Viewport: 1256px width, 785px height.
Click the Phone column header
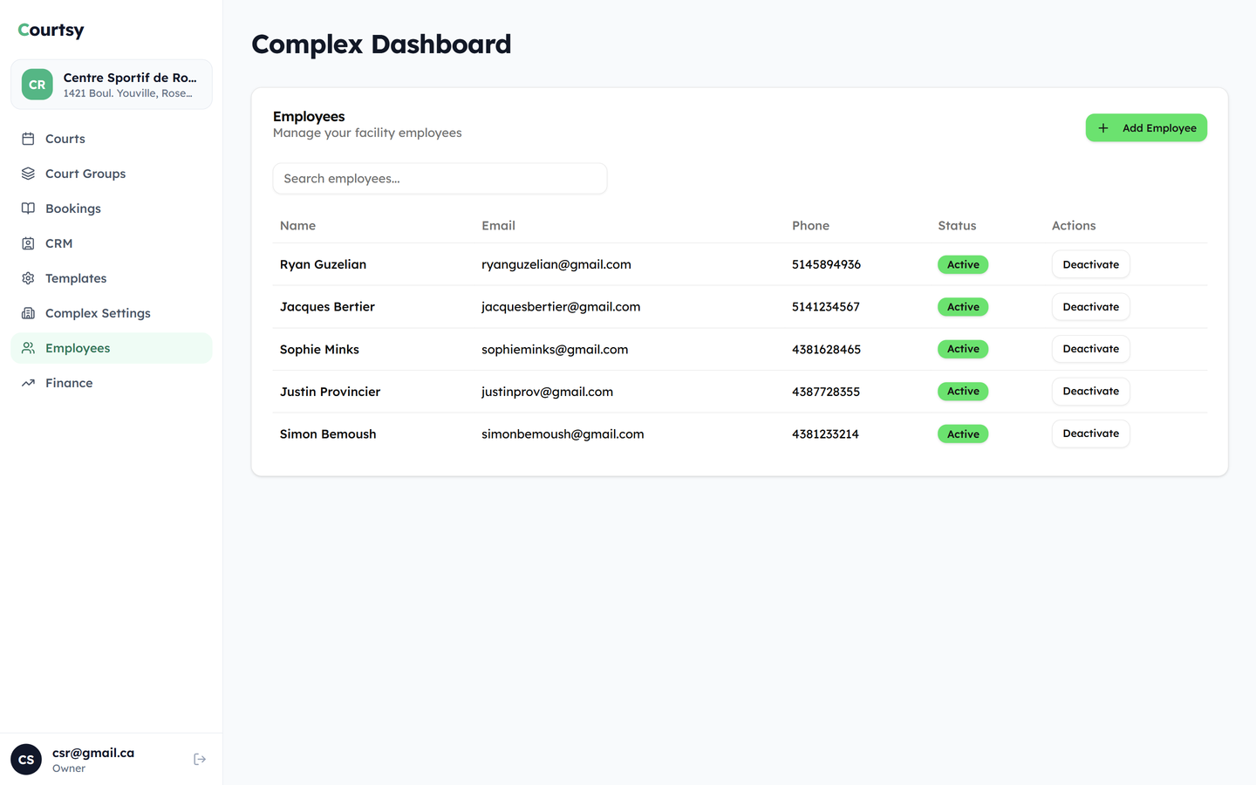pos(810,226)
